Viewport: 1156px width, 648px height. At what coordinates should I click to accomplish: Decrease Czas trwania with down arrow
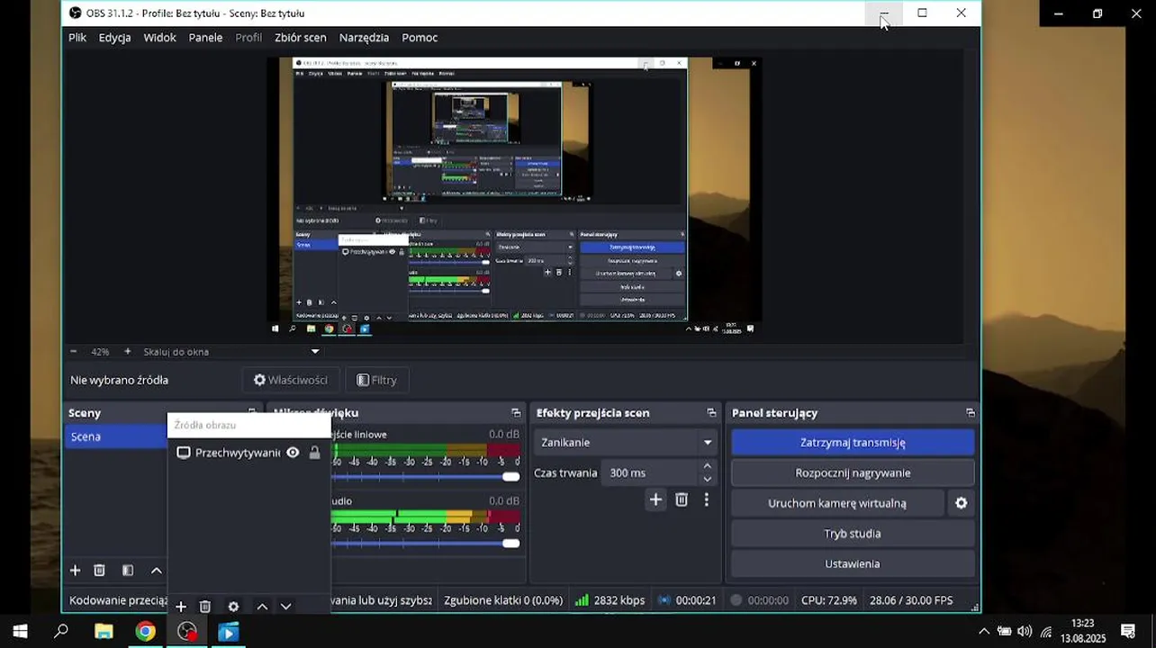(707, 479)
